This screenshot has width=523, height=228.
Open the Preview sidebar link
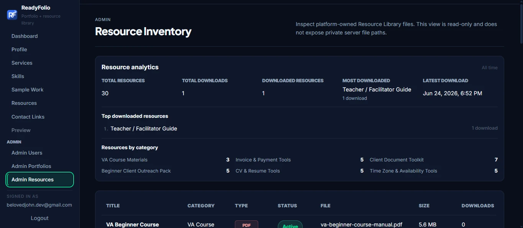[21, 130]
